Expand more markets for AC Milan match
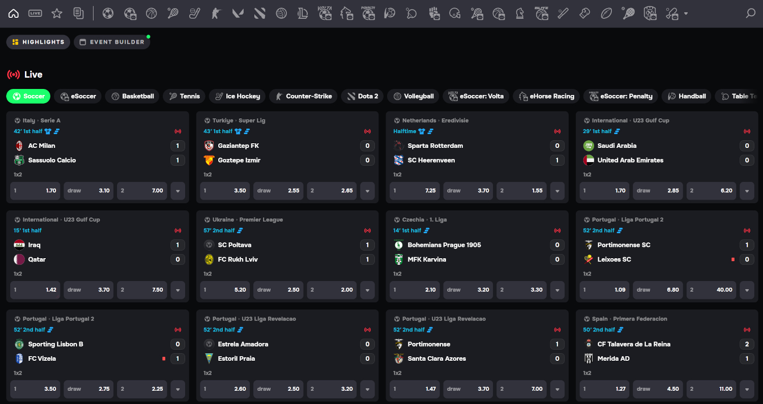The height and width of the screenshot is (404, 763). [x=178, y=191]
